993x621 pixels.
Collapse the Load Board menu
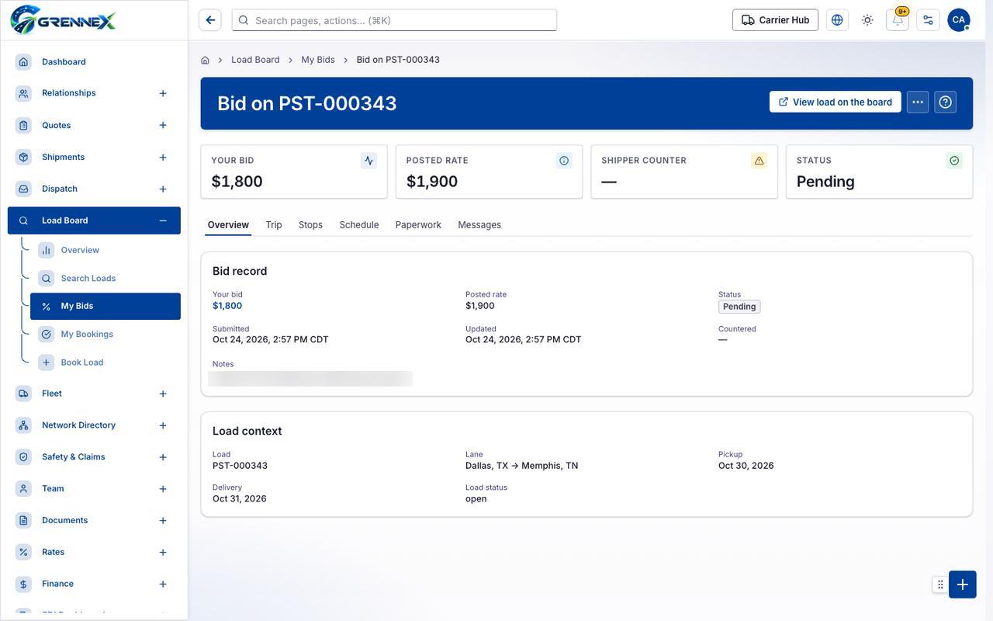pos(163,220)
